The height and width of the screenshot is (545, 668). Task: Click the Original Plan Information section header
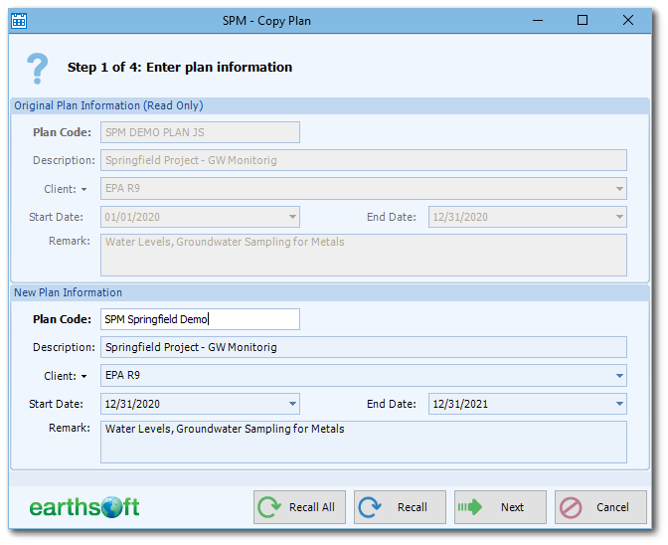point(108,105)
